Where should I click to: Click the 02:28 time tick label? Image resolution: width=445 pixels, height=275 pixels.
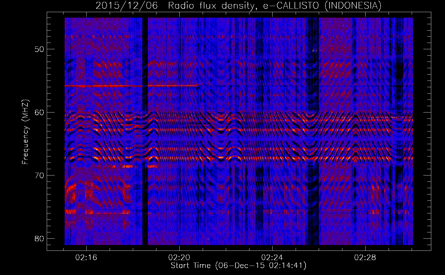(x=365, y=258)
